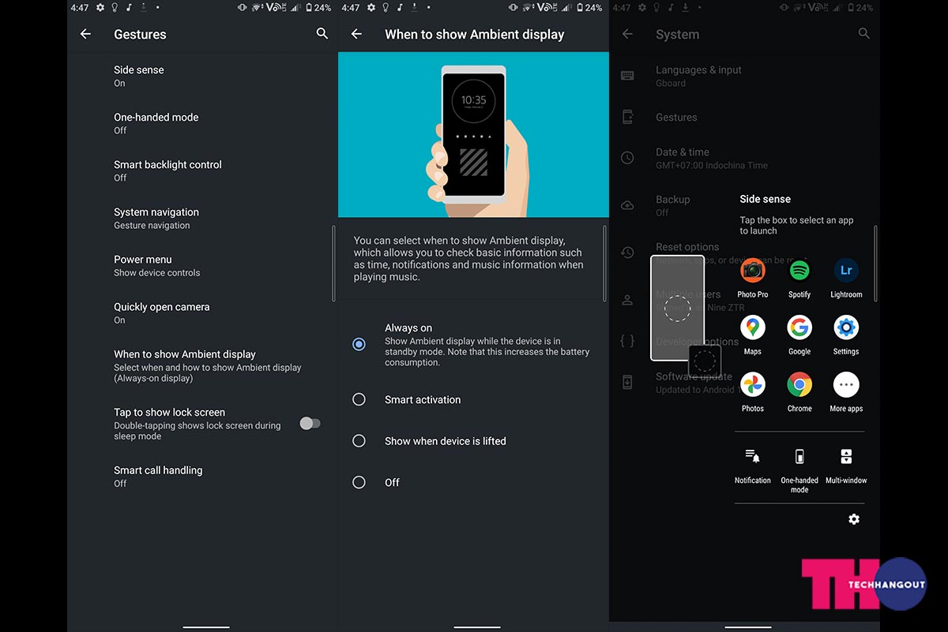Open Quickly open camera setting
The height and width of the screenshot is (632, 948).
click(202, 312)
